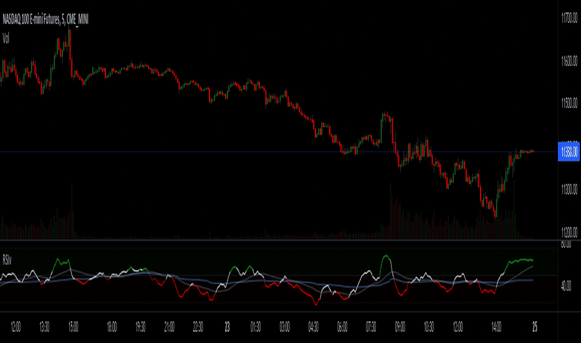Click the 04:30 time axis label
This screenshot has width=581, height=343.
313,327
